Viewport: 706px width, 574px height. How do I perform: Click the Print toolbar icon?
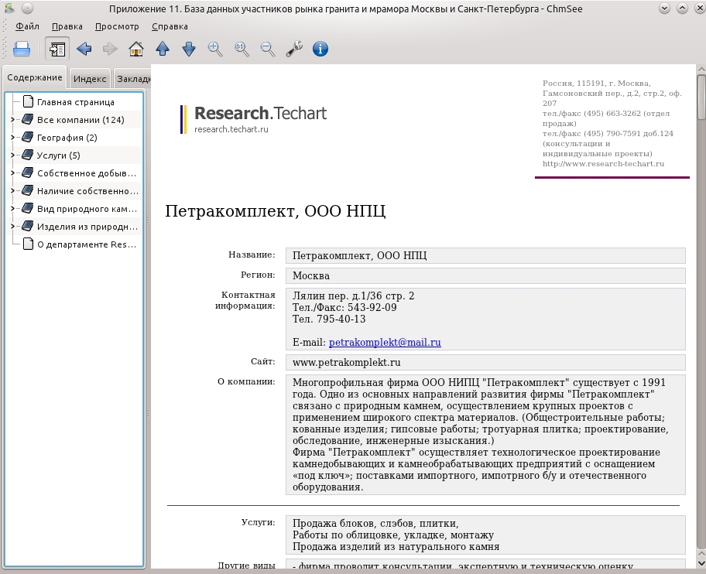point(22,49)
